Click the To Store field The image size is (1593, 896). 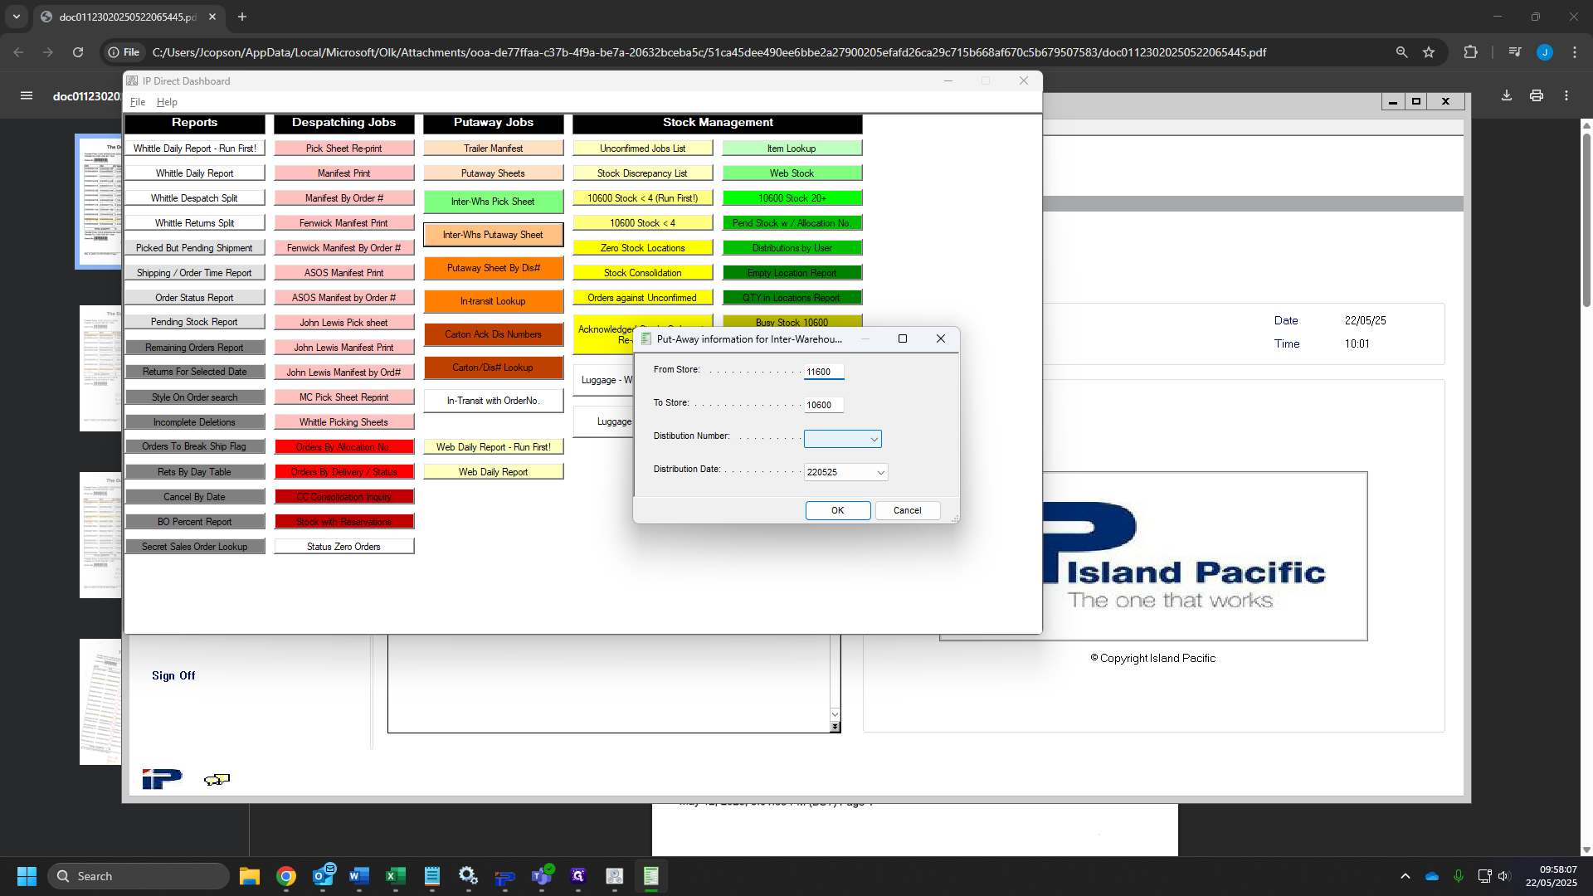824,405
